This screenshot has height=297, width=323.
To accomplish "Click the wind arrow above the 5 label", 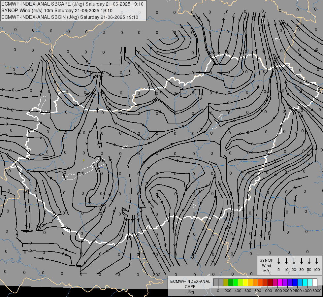I will point(278,261).
